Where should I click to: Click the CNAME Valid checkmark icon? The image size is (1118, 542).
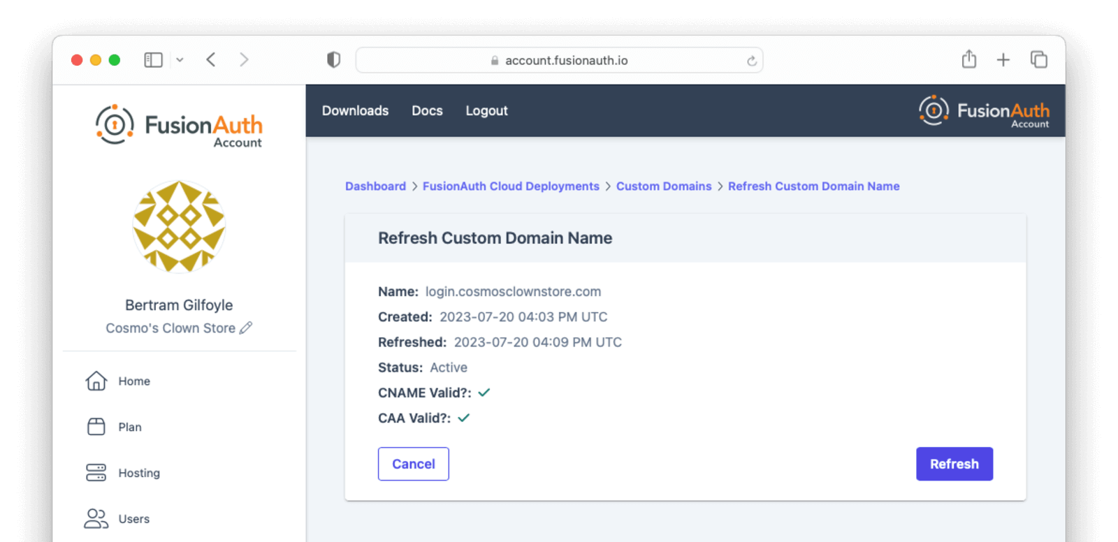pyautogui.click(x=484, y=393)
